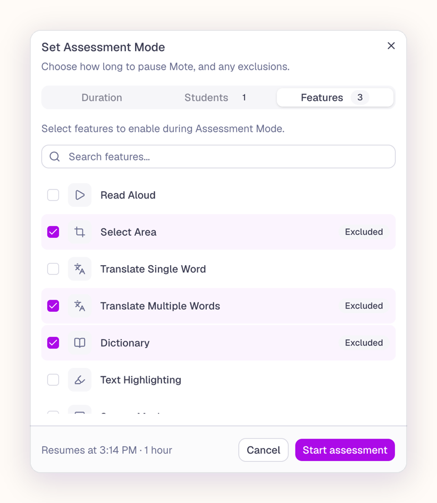Tick the Text Highlighting checkbox
437x503 pixels.
53,380
